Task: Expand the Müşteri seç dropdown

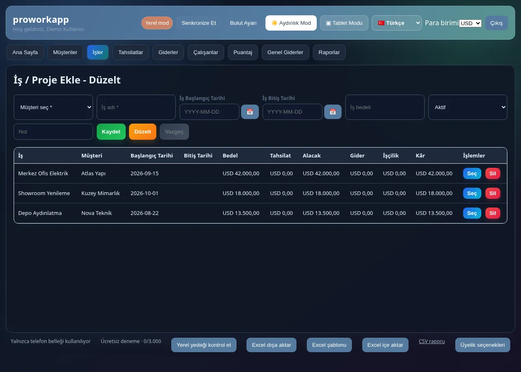Action: 53,107
